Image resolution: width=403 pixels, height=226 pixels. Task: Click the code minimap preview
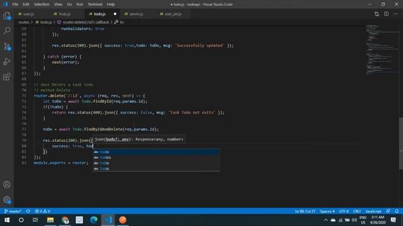(382, 50)
